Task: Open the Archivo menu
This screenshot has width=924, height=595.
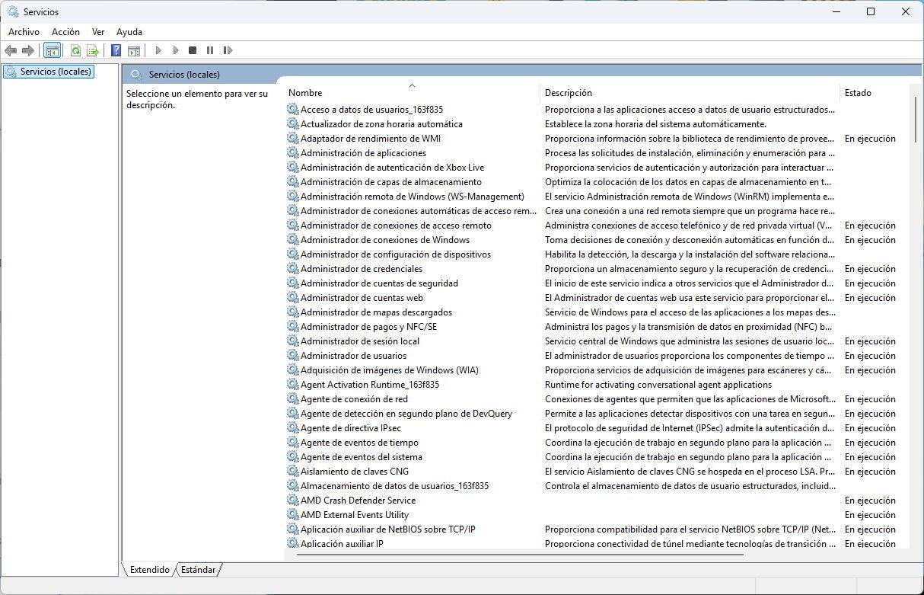Action: pyautogui.click(x=24, y=31)
